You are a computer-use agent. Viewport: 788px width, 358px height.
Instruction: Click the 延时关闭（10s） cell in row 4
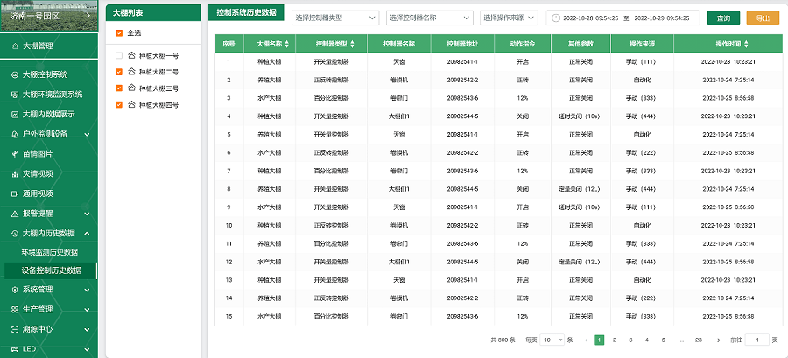pyautogui.click(x=580, y=116)
